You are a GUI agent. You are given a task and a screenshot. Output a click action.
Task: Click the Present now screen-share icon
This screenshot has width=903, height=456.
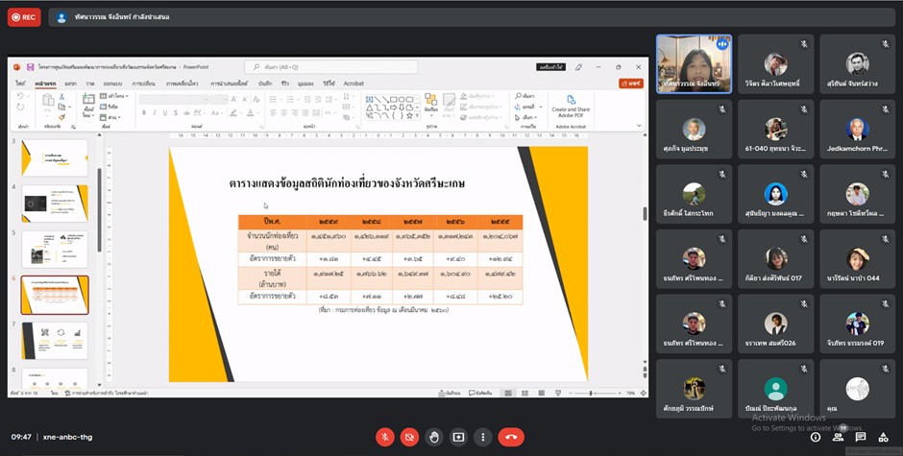(x=458, y=437)
